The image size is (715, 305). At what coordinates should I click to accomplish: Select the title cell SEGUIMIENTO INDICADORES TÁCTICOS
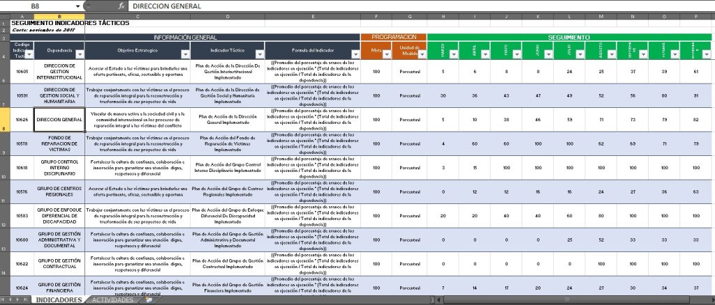coord(71,23)
